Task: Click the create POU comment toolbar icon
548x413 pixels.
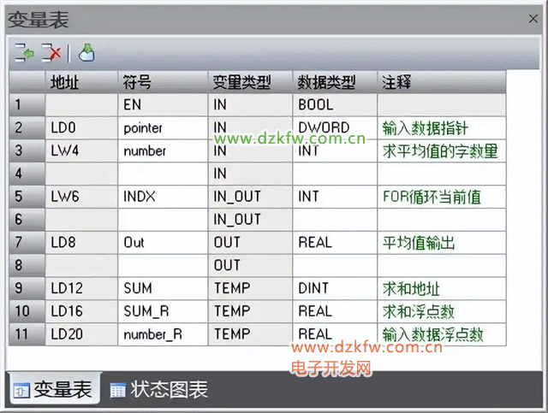Action: pyautogui.click(x=86, y=53)
